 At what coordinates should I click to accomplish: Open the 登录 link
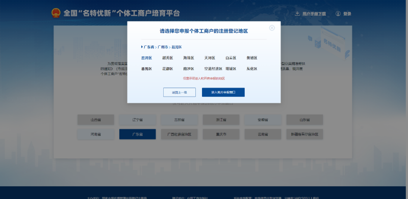click(x=347, y=14)
